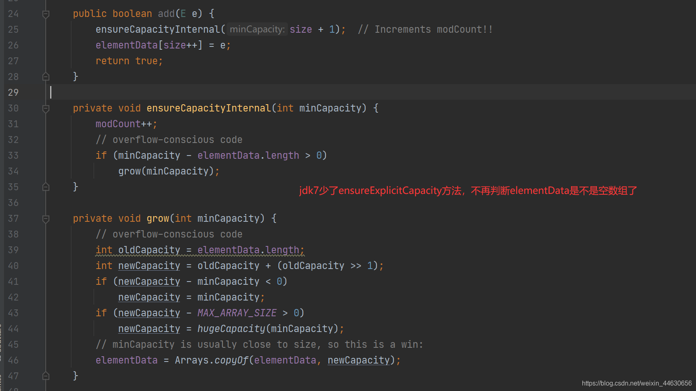Click elementData[size++] on line 26
The height and width of the screenshot is (391, 696).
point(149,45)
